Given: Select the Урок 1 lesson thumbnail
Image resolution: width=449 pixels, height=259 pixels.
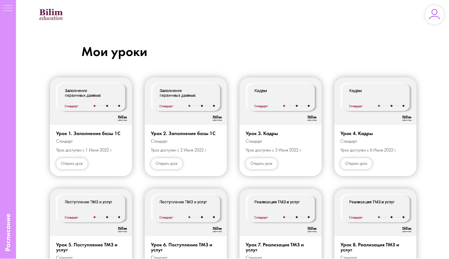Looking at the screenshot, I should point(91,101).
